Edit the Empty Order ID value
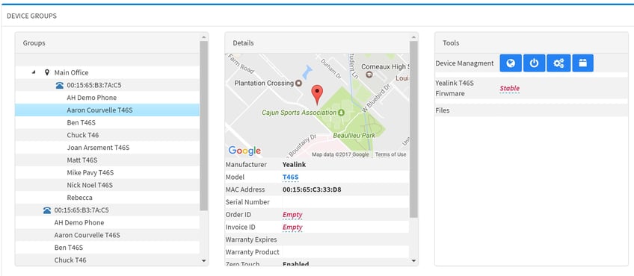This screenshot has height=276, width=634. coord(292,215)
